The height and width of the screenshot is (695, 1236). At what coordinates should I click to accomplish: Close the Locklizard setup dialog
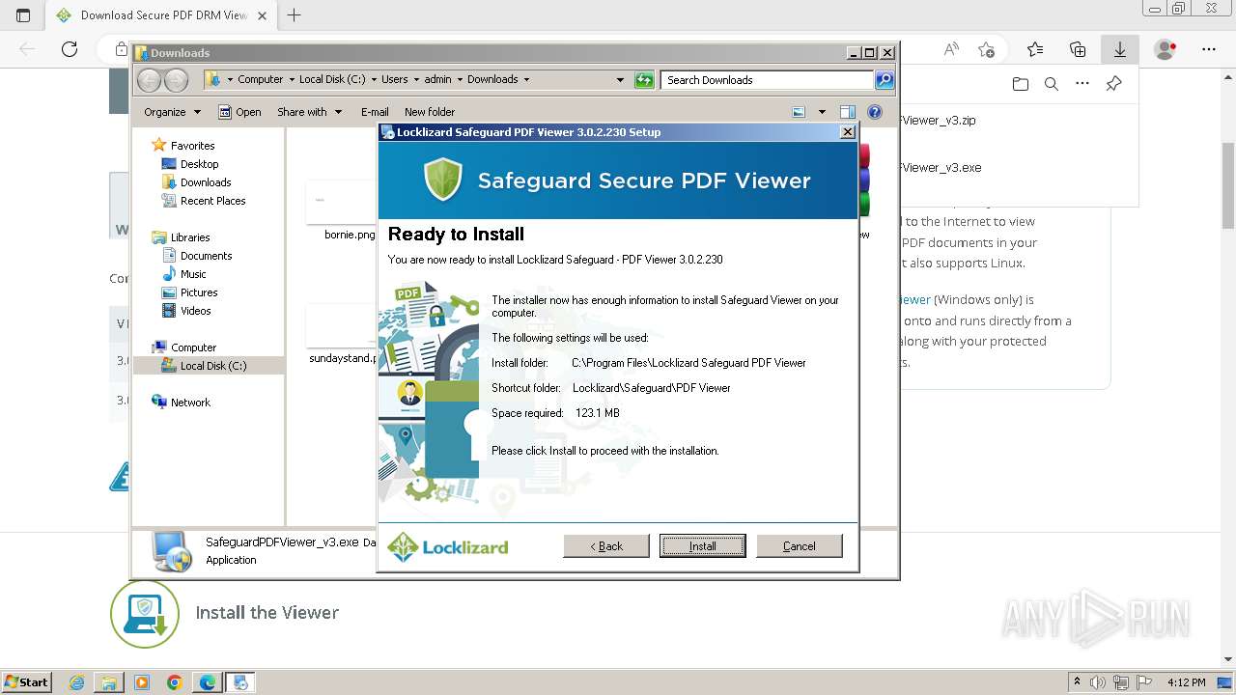848,132
